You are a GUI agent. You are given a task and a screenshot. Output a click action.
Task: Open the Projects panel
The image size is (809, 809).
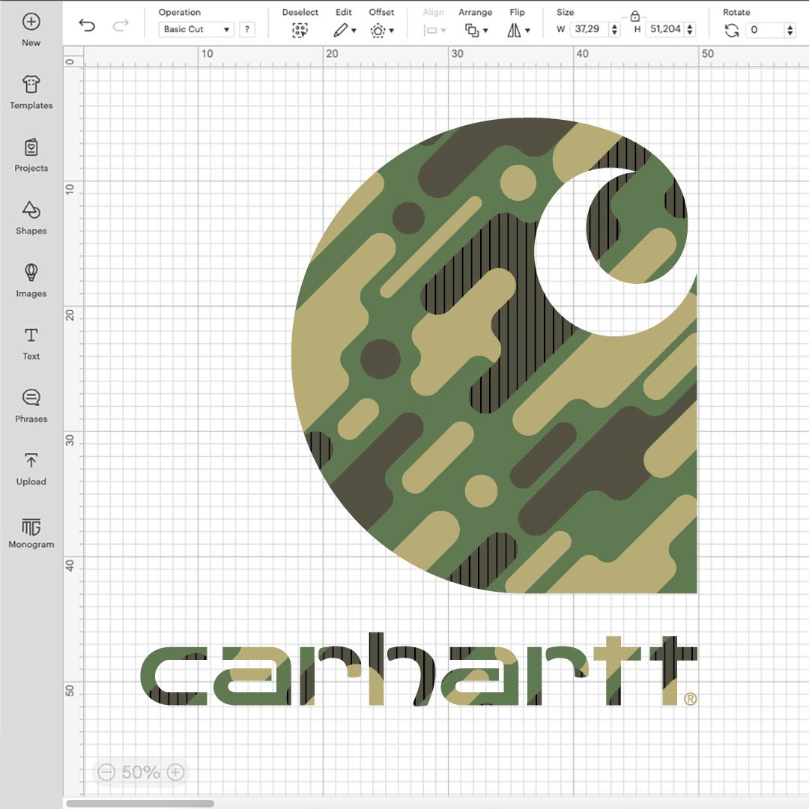point(31,147)
